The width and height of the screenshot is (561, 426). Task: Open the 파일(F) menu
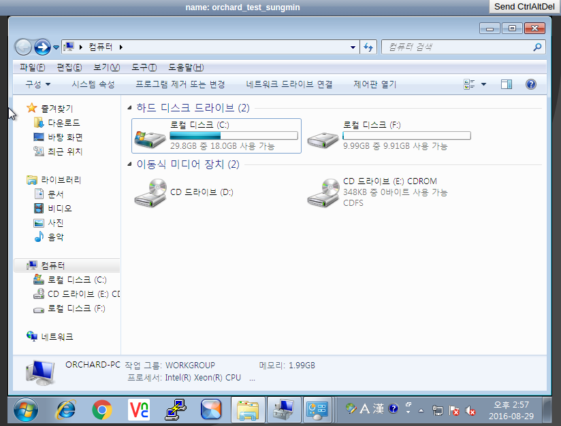tap(33, 67)
